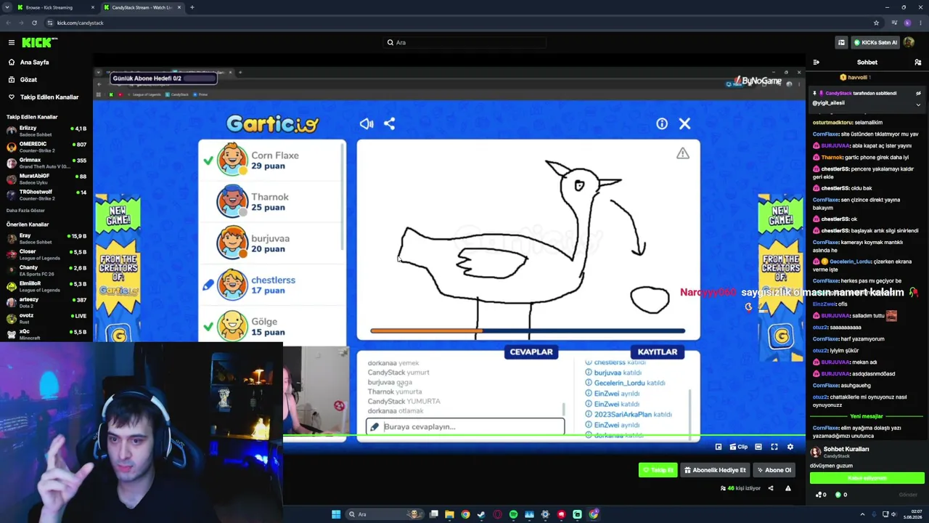Switch to the Browse - Kick Streaming tab

(55, 7)
